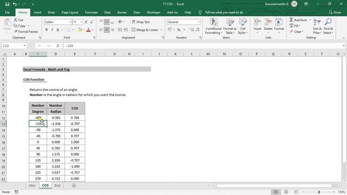Select the Format Painter tool
The width and height of the screenshot is (347, 195).
[x=26, y=31]
